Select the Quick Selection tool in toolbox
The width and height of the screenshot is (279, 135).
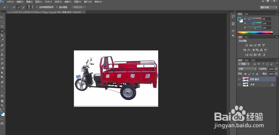tap(2, 31)
